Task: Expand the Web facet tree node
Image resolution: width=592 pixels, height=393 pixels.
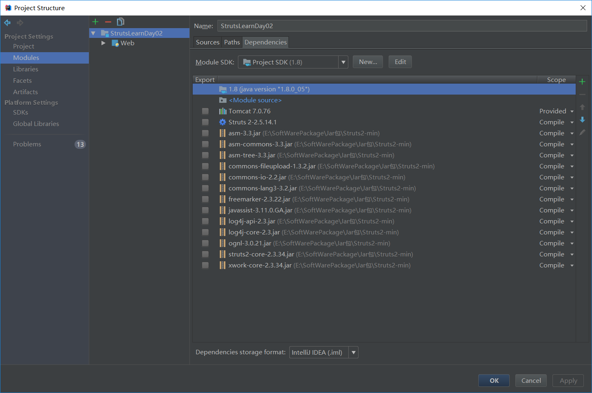Action: point(103,43)
